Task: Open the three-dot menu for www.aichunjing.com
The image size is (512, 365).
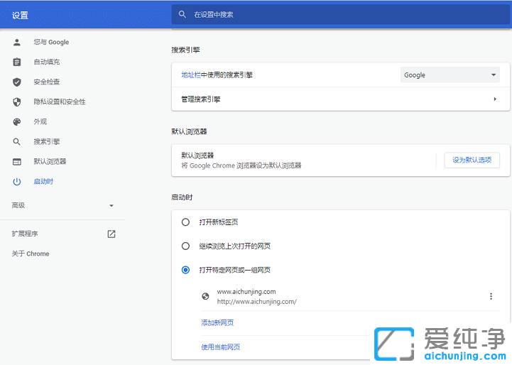Action: coord(491,296)
